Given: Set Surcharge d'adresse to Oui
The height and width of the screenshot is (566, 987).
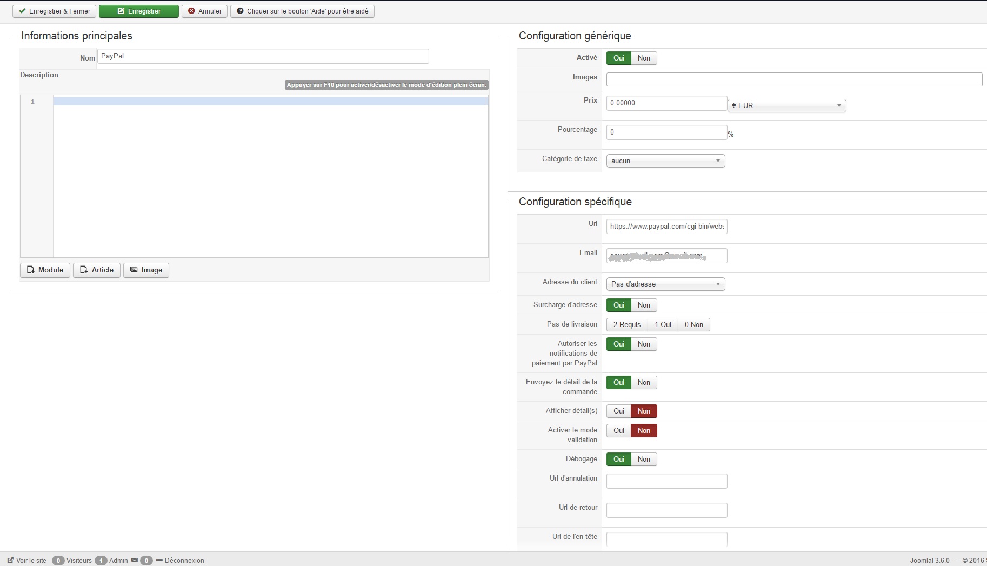Looking at the screenshot, I should click(619, 305).
